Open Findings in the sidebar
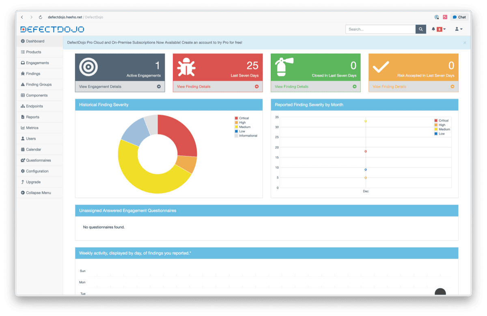Screen dimensions: 487x316 (33, 74)
